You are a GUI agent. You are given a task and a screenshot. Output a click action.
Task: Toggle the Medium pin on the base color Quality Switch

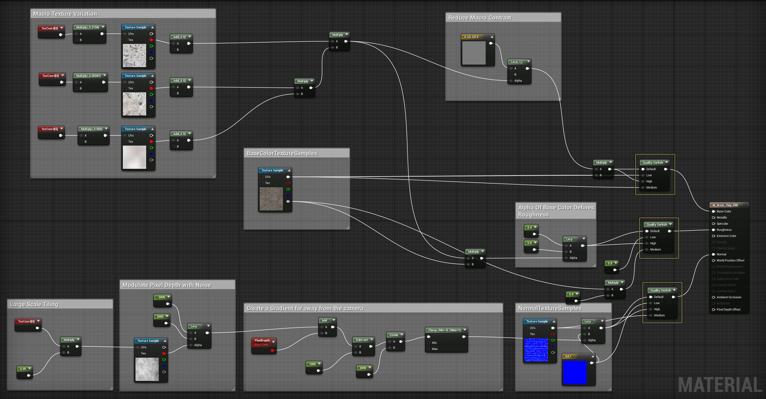click(642, 187)
